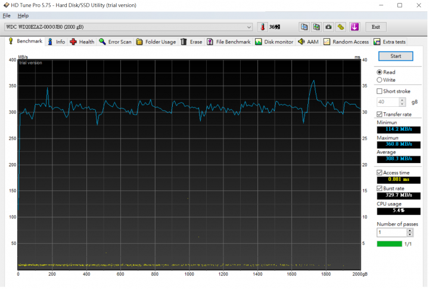
Task: Switch to the Info tab
Action: [x=57, y=42]
